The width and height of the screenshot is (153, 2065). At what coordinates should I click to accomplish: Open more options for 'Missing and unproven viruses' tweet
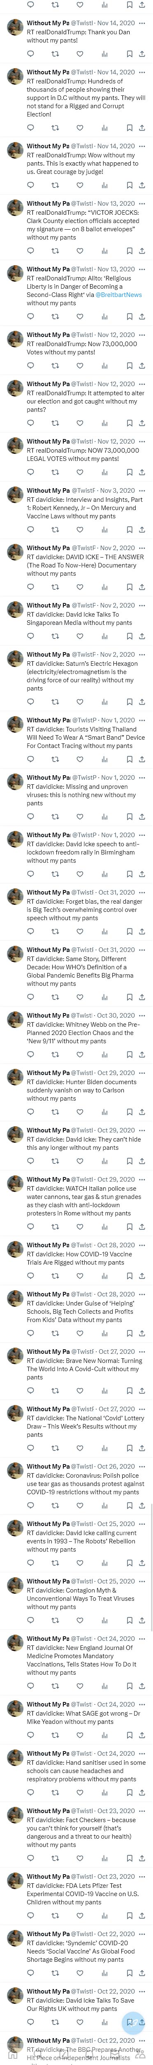pos(142,778)
